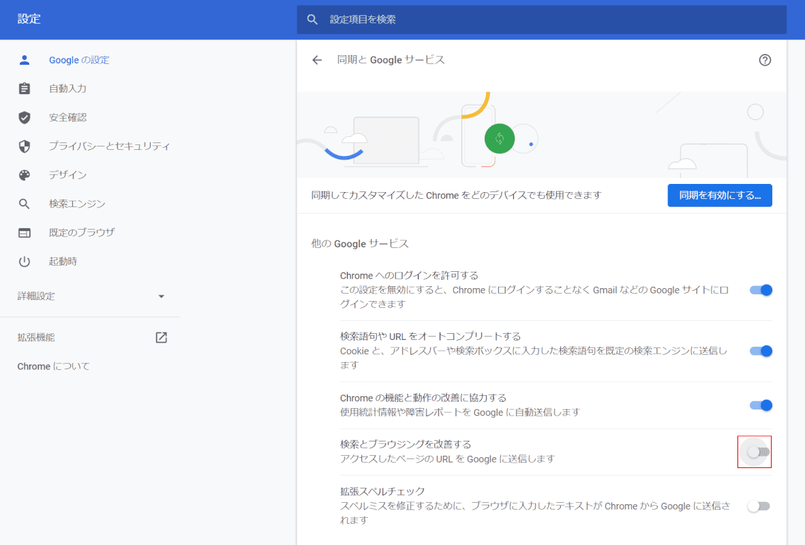Image resolution: width=805 pixels, height=545 pixels.
Task: Toggle Chrome へのログインを許可する switch
Action: point(761,290)
